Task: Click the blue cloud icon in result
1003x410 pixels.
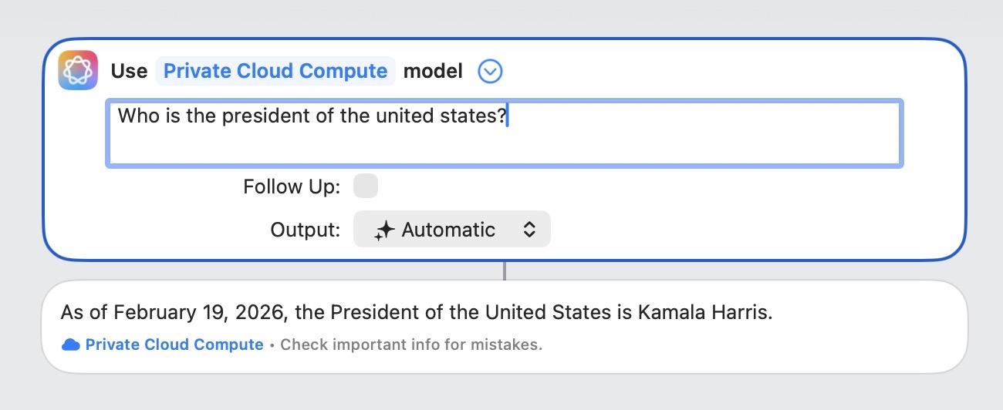Action: point(71,344)
